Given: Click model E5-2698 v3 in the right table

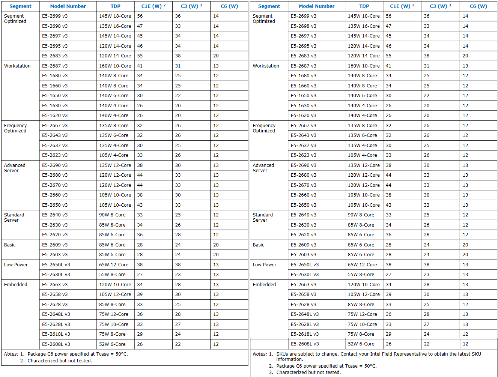Looking at the screenshot, I should (x=304, y=26).
